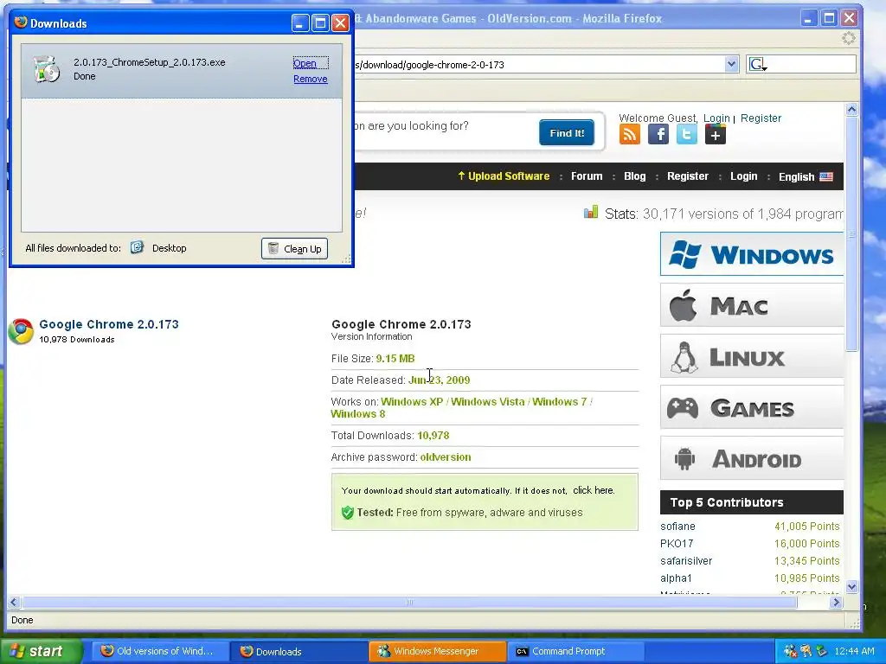Open the English language selector
This screenshot has height=664, width=886.
(806, 176)
